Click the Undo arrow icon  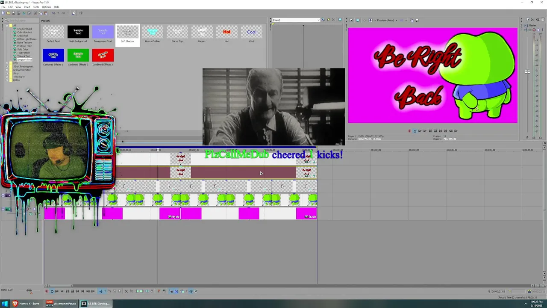tap(53, 13)
